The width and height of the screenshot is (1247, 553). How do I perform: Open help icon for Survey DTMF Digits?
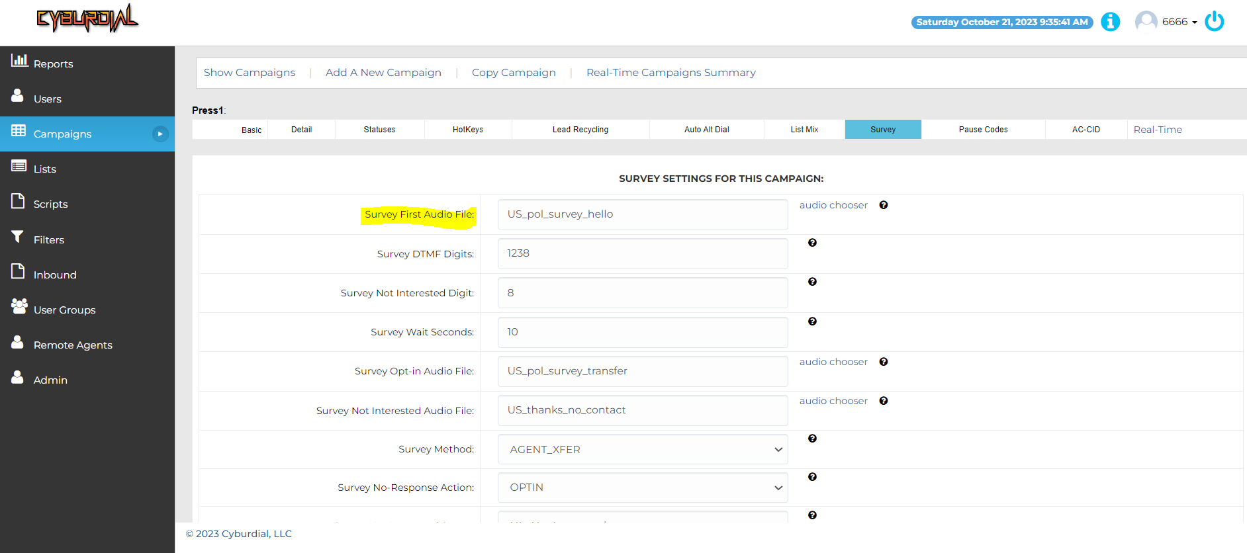pyautogui.click(x=812, y=243)
